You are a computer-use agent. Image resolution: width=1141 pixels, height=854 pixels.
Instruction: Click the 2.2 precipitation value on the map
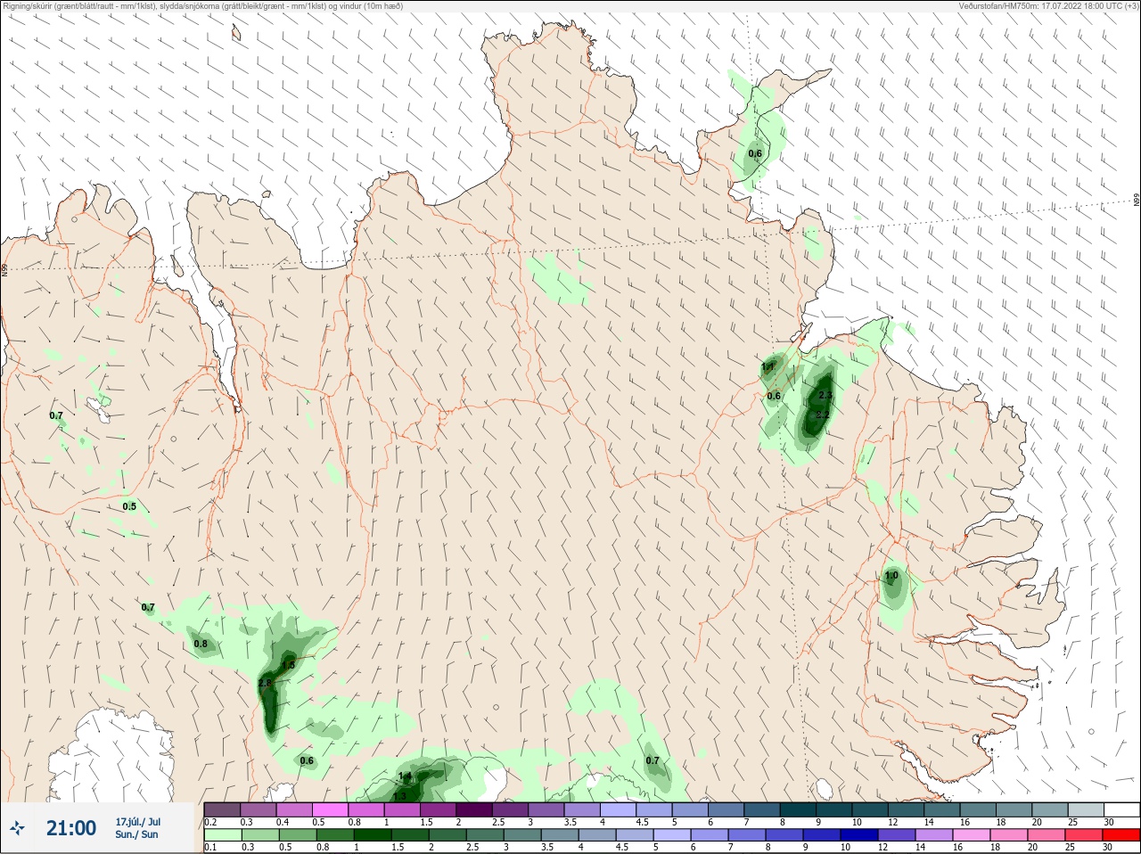(822, 415)
